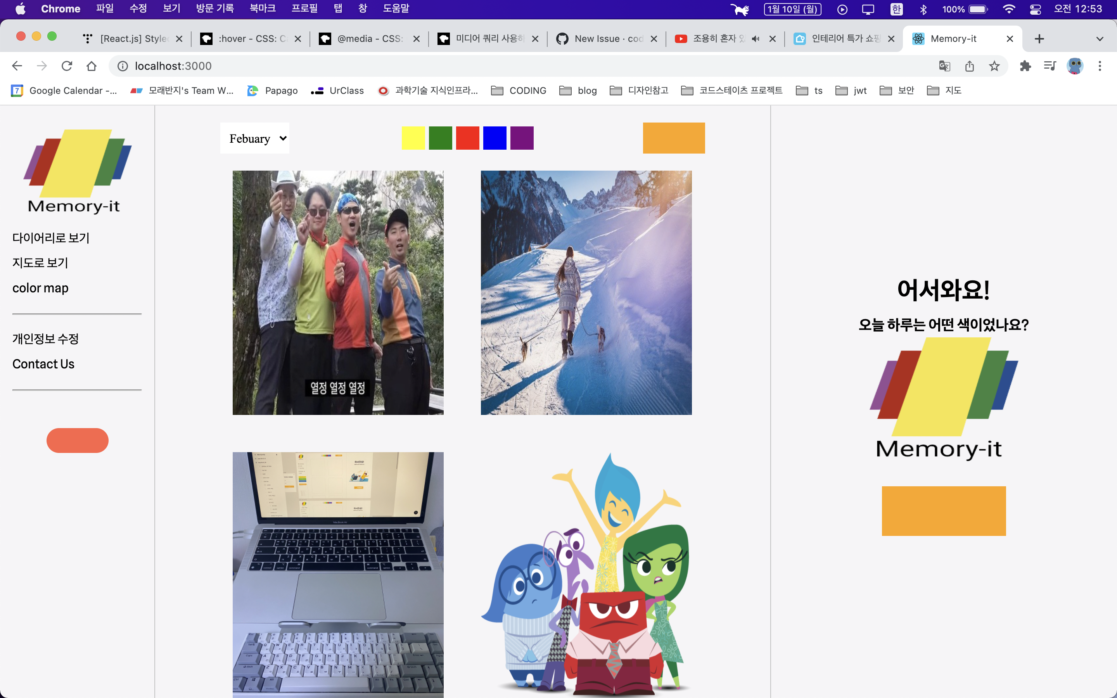The width and height of the screenshot is (1117, 698).
Task: Open the 보기 menu in menu bar
Action: [171, 9]
